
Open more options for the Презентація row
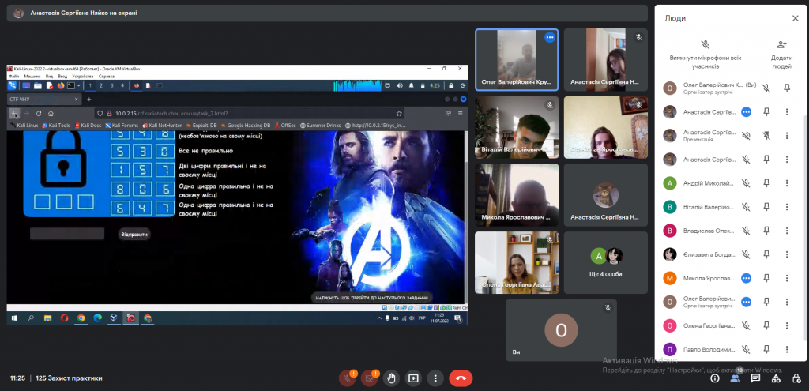tap(787, 136)
